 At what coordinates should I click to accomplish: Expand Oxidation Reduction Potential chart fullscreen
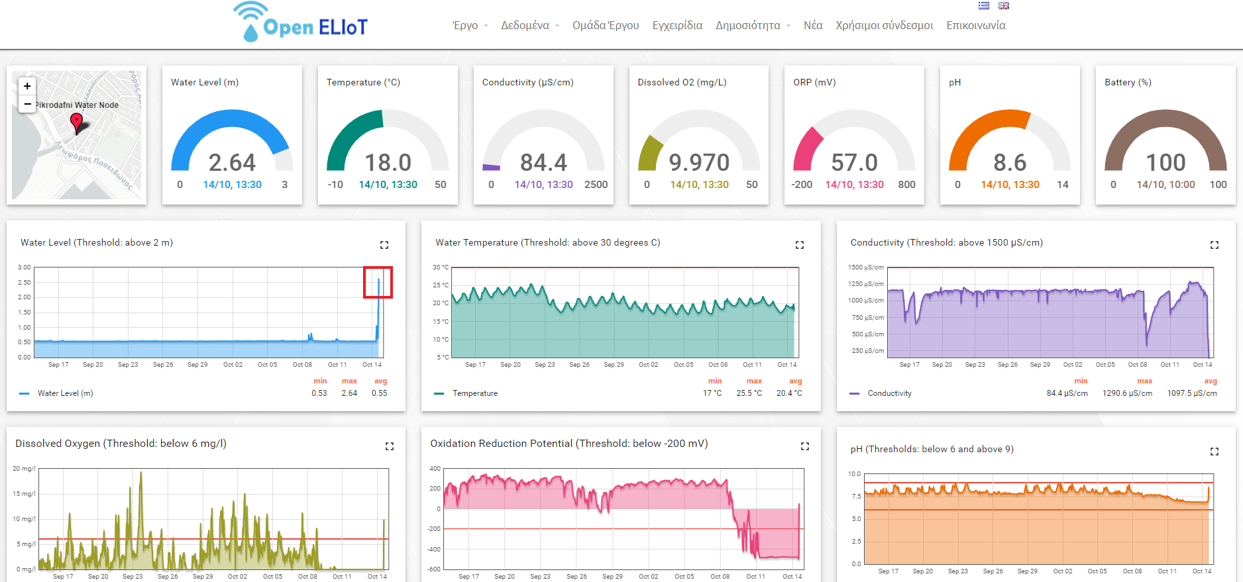805,446
